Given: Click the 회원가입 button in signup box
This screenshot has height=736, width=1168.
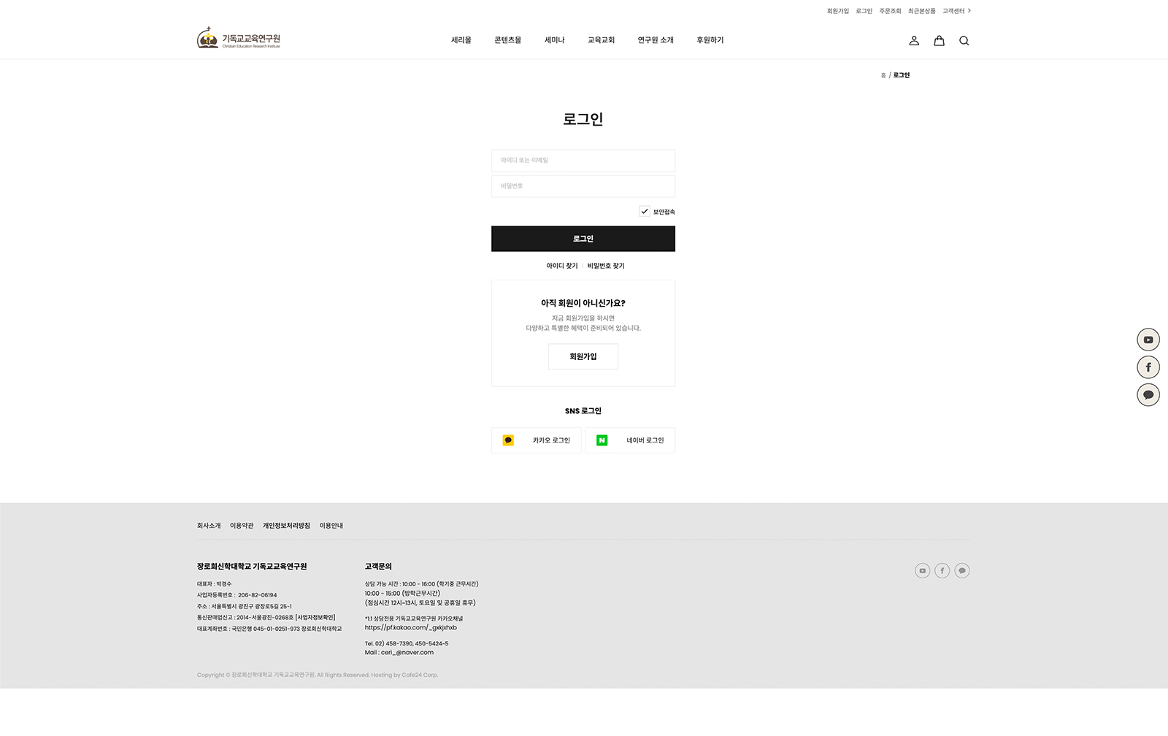Looking at the screenshot, I should click(583, 356).
